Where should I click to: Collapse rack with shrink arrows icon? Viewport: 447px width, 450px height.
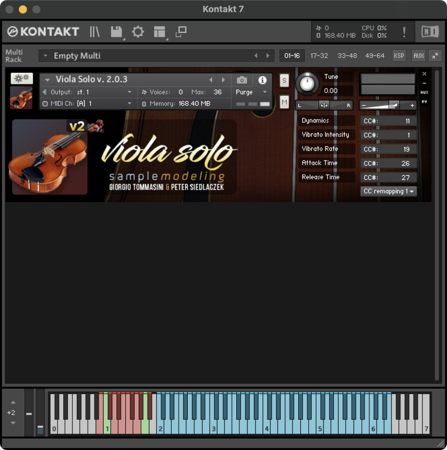coord(435,56)
